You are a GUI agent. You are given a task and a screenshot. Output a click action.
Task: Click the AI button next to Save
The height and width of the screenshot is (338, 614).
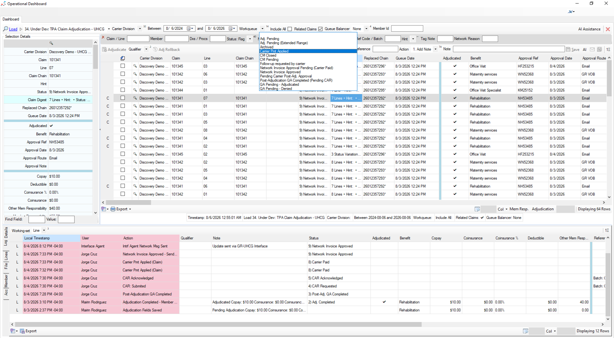pyautogui.click(x=585, y=49)
